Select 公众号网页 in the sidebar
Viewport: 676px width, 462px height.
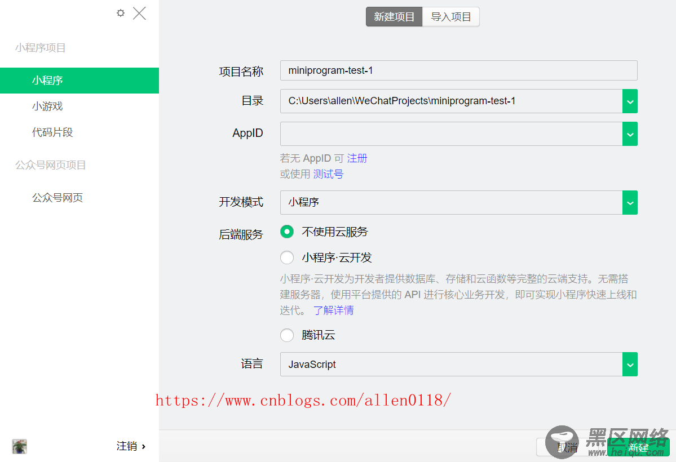[58, 198]
